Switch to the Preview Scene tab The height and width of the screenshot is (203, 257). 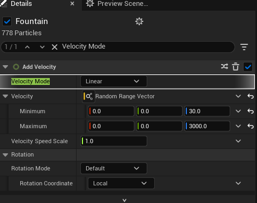(117, 4)
